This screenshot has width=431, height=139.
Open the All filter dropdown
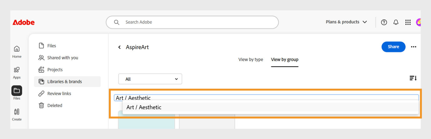tap(150, 79)
